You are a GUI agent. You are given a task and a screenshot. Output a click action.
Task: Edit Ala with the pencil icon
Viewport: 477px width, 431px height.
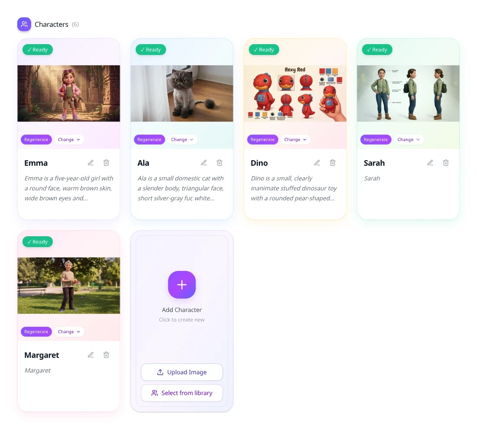pos(204,163)
